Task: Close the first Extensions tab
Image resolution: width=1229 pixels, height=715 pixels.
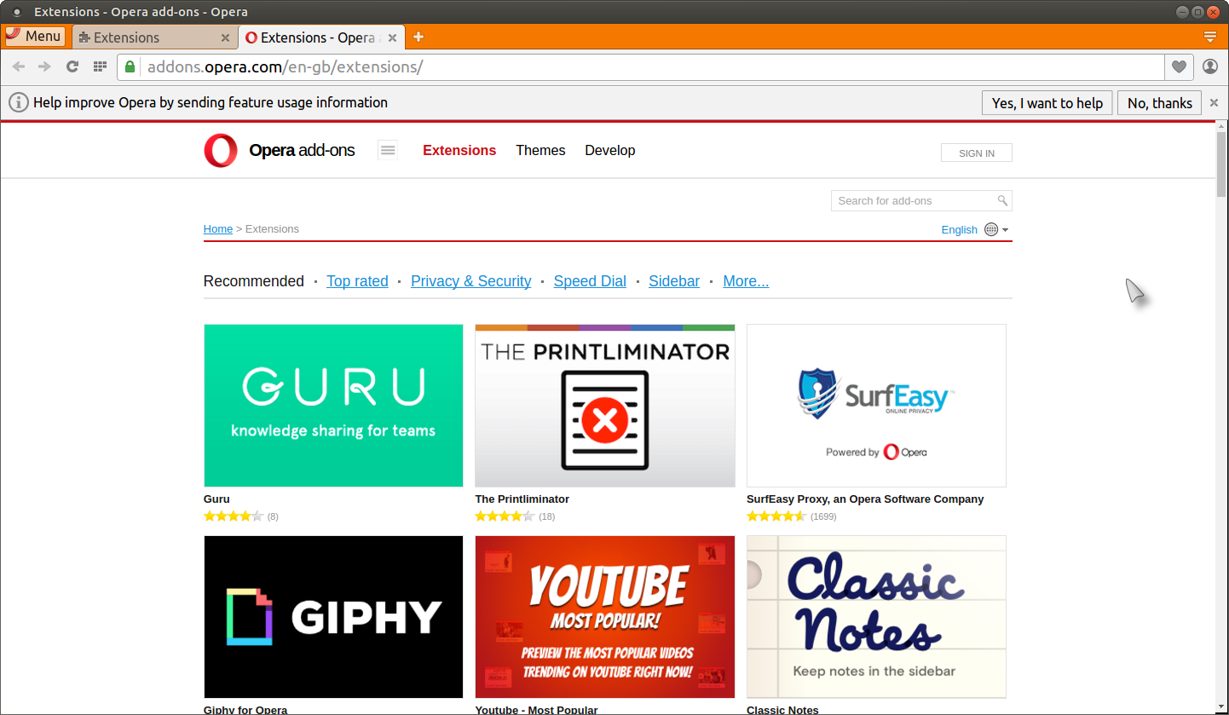Action: [x=225, y=37]
